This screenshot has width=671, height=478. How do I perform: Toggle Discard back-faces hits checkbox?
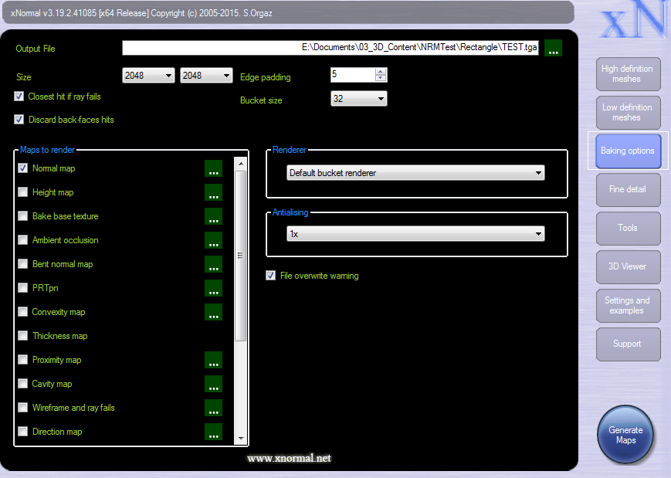[x=19, y=120]
